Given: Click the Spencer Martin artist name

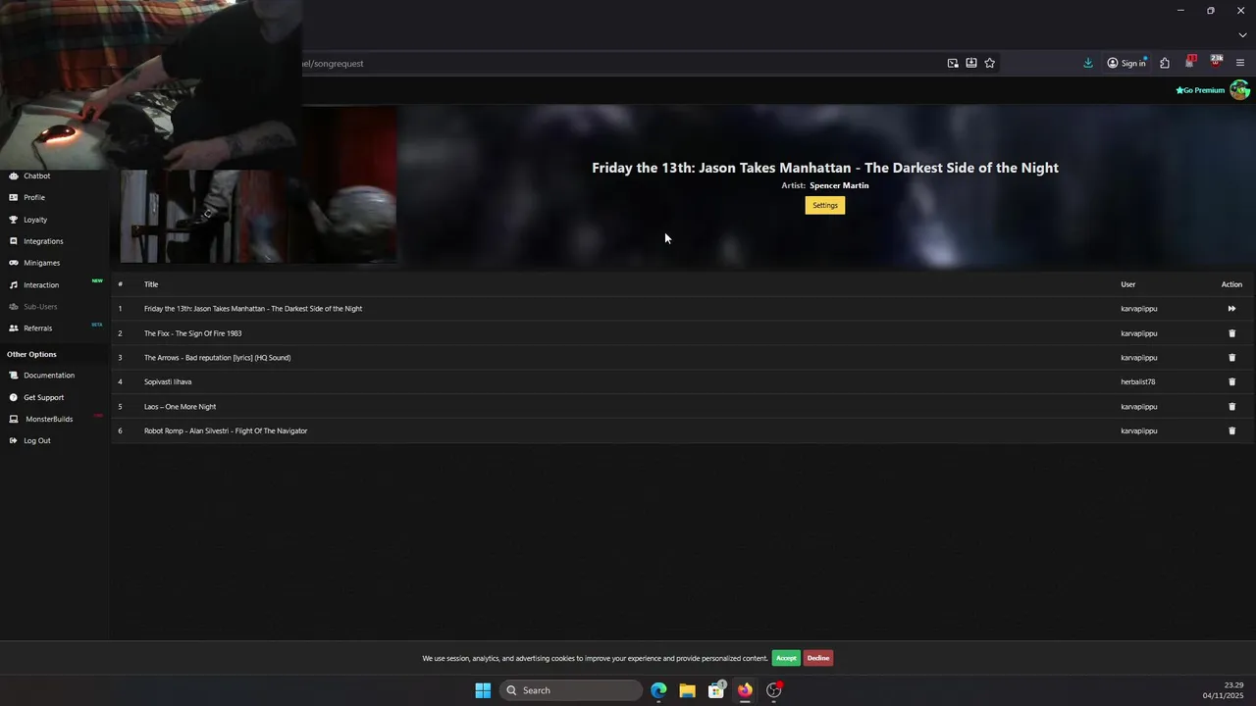Looking at the screenshot, I should [839, 185].
